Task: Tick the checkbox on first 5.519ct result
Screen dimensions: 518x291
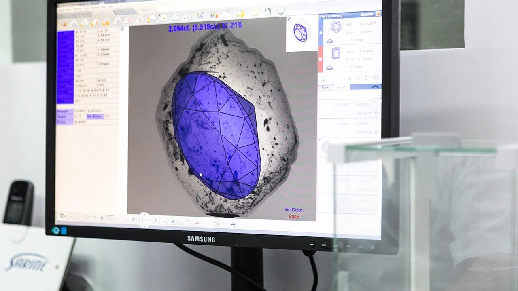Action: click(x=374, y=104)
